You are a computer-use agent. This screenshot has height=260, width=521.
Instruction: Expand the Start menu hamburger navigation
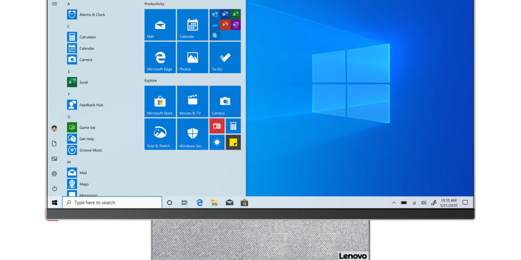(x=54, y=4)
